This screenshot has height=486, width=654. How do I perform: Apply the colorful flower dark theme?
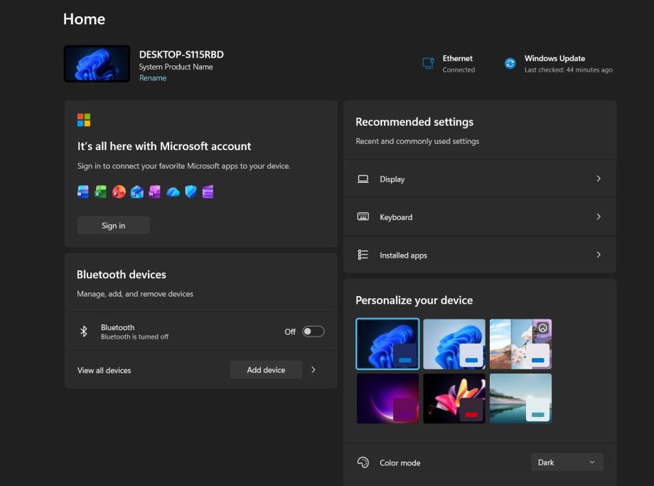tap(454, 398)
